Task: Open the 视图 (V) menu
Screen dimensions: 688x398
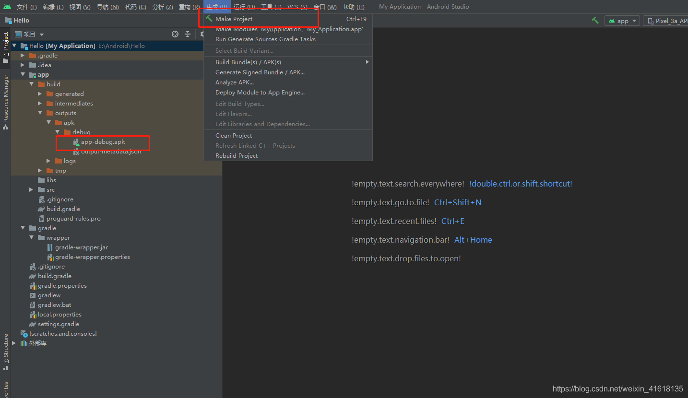Action: [x=80, y=7]
